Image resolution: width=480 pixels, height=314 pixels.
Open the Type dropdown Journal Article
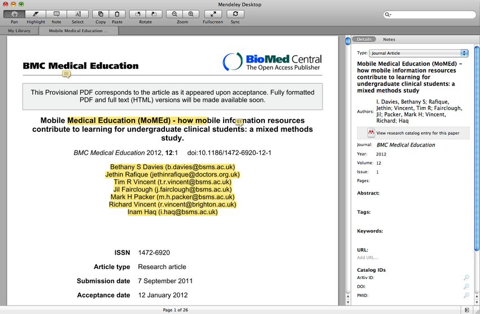point(418,53)
